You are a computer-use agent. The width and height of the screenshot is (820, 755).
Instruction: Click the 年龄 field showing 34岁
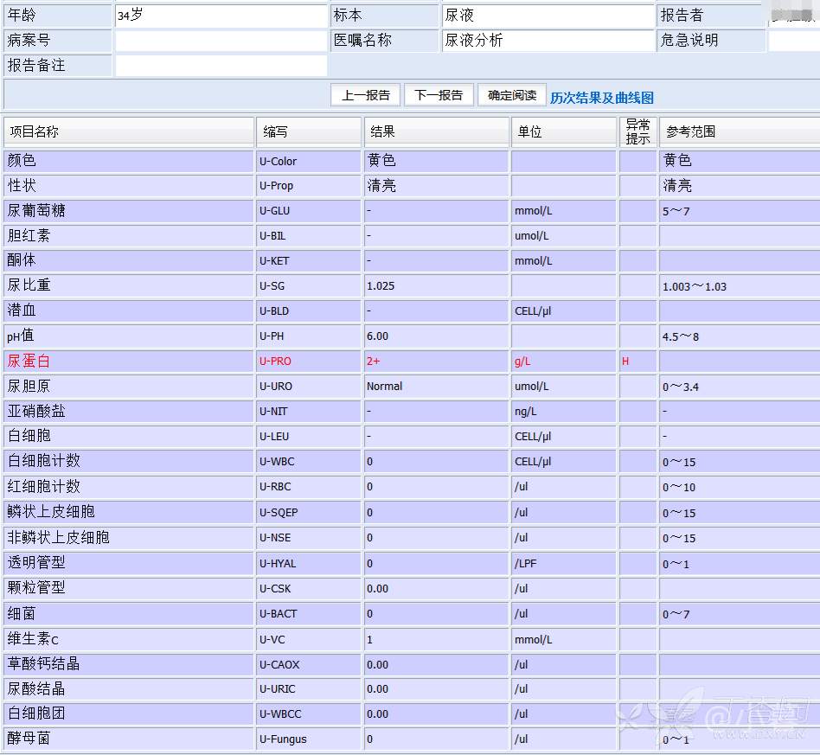pos(221,16)
